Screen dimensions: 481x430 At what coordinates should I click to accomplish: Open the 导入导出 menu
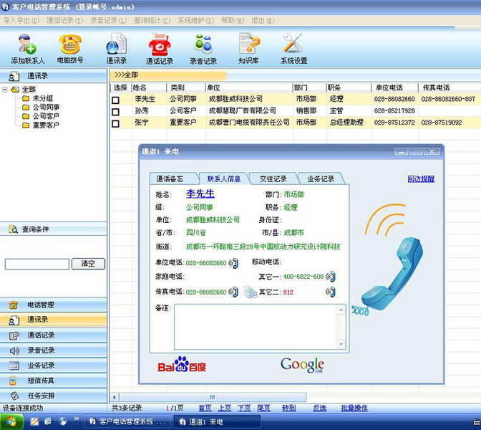tap(21, 21)
